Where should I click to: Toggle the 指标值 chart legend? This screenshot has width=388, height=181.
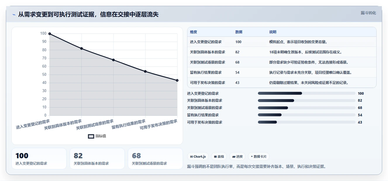(97, 136)
